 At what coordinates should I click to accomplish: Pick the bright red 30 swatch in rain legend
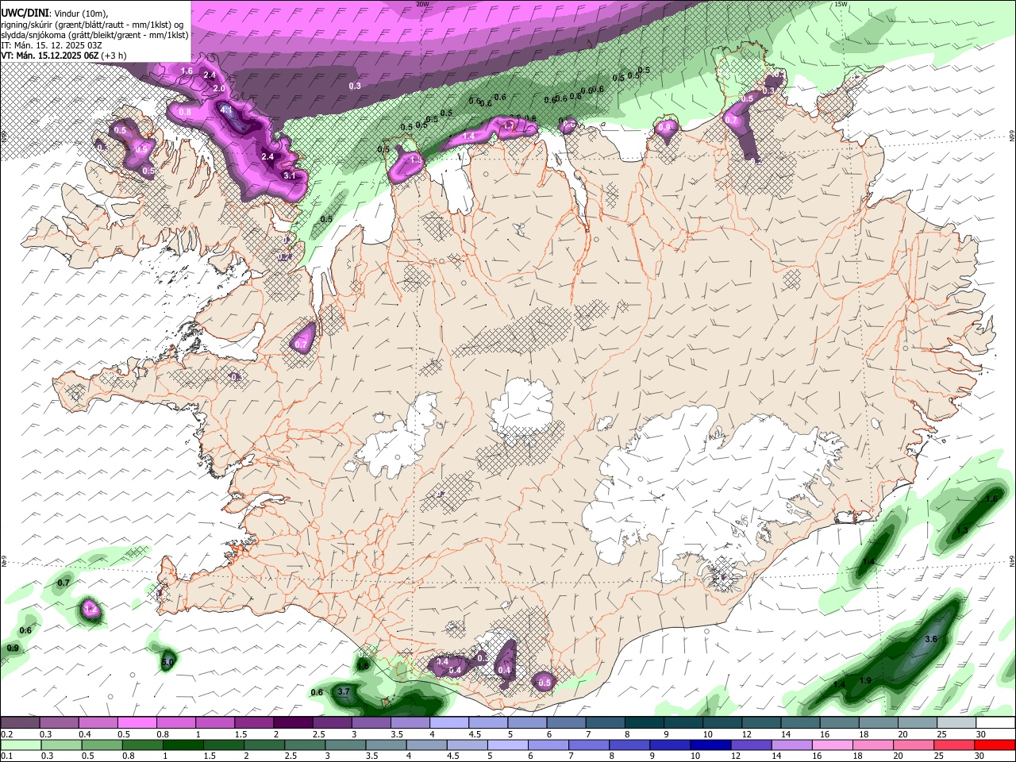995,745
